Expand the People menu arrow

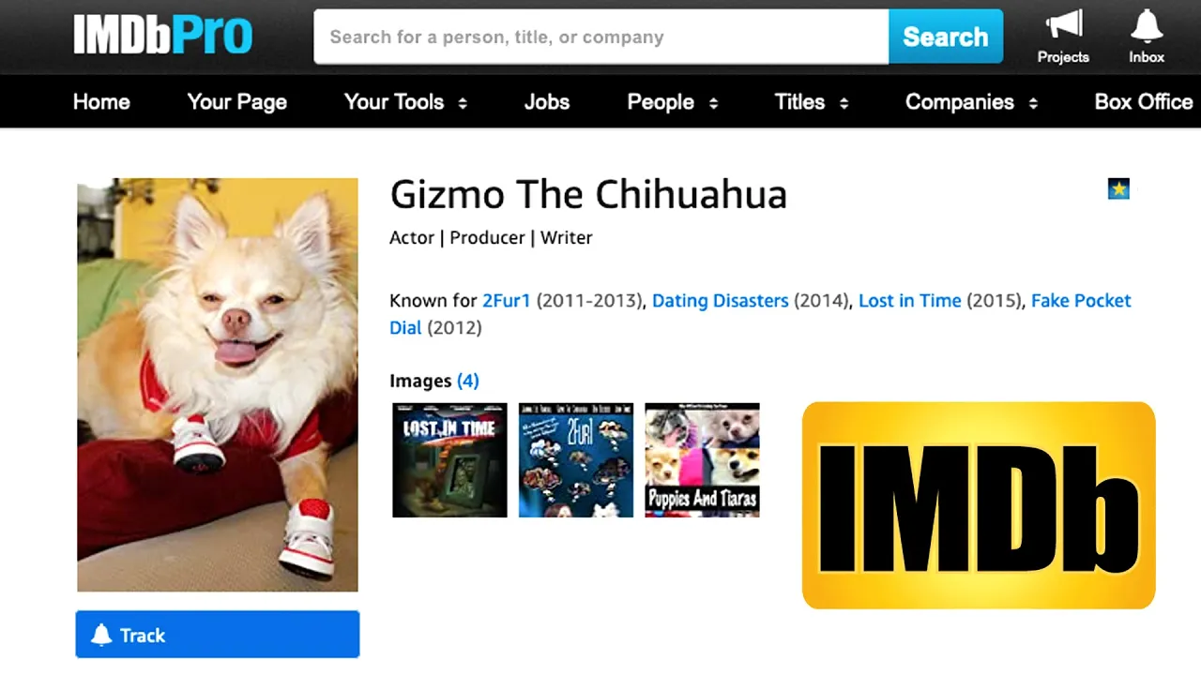(713, 103)
